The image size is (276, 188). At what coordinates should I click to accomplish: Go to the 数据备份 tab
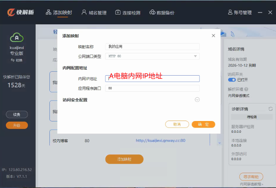162,13
